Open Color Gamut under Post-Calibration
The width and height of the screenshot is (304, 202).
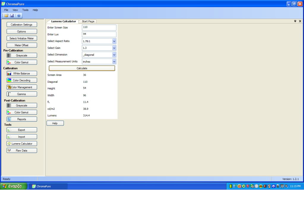pyautogui.click(x=22, y=112)
